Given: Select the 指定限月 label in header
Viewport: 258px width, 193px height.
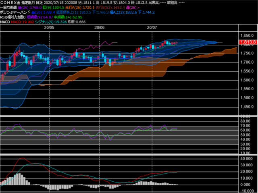Looking at the screenshot, I should pyautogui.click(x=28, y=3).
